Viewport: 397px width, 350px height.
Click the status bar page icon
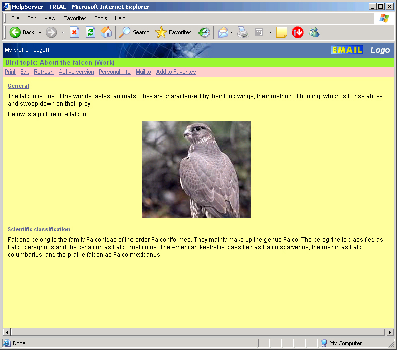click(7, 343)
